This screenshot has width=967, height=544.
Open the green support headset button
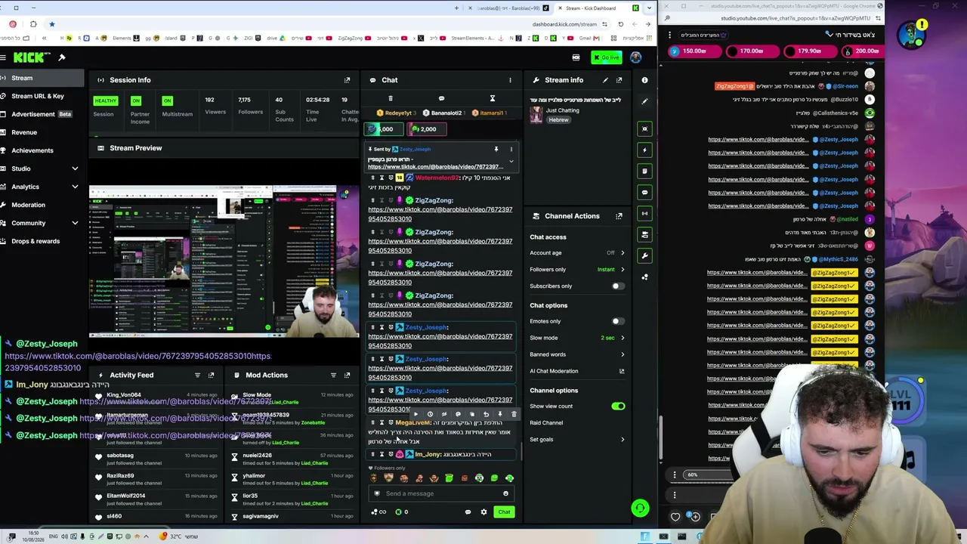pos(640,508)
